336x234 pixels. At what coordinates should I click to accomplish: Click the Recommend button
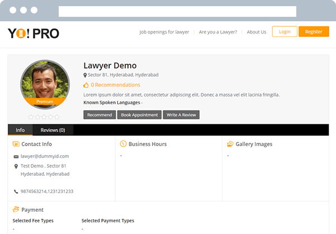[100, 115]
